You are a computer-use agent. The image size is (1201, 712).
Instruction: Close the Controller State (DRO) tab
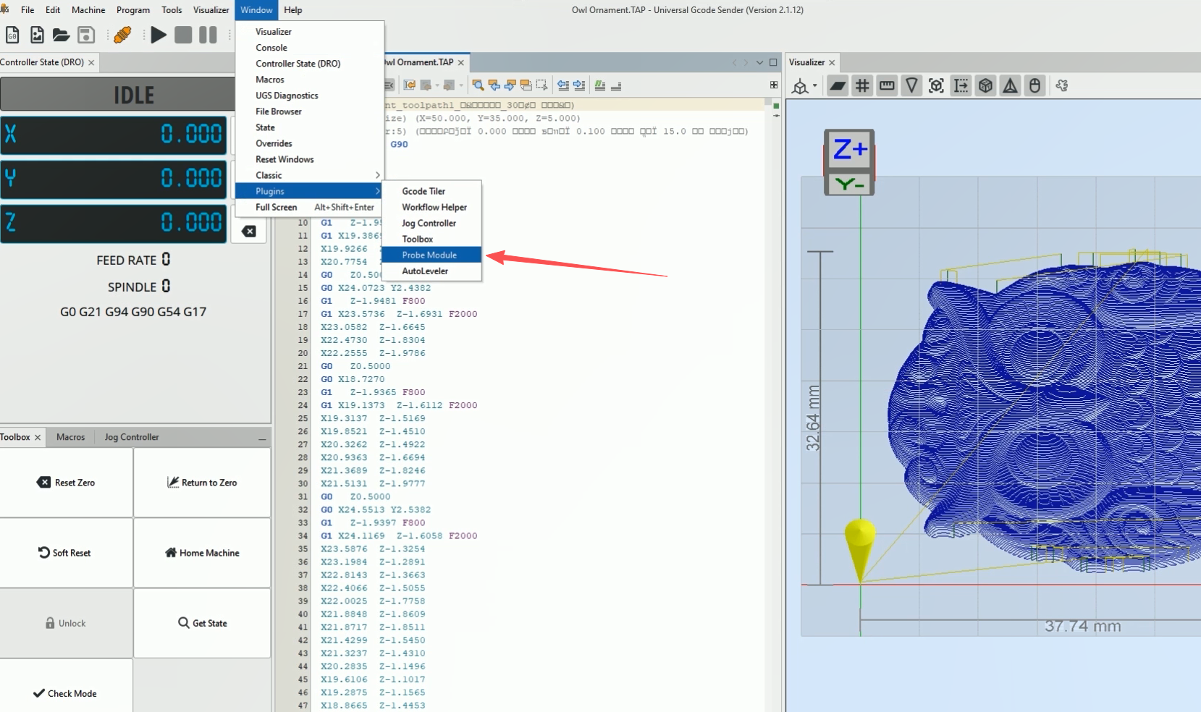click(x=91, y=63)
